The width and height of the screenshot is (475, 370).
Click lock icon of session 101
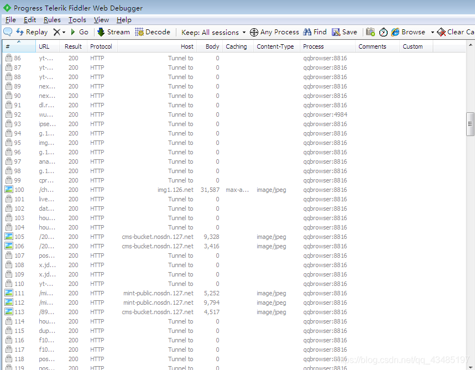9,199
